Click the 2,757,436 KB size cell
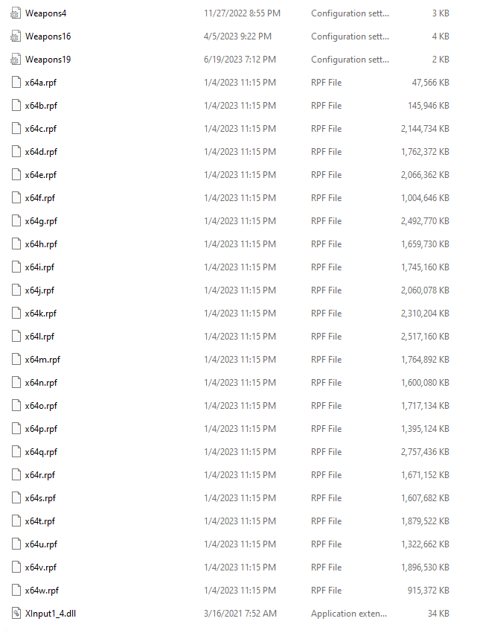500x633 pixels. [x=425, y=452]
